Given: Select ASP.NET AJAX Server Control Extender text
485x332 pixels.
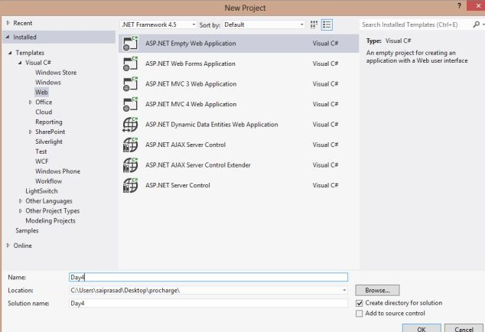Looking at the screenshot, I should 198,165.
